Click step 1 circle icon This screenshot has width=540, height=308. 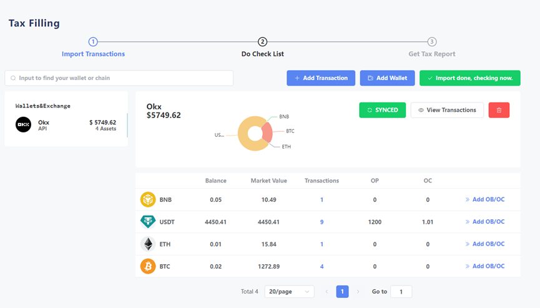[x=93, y=42]
